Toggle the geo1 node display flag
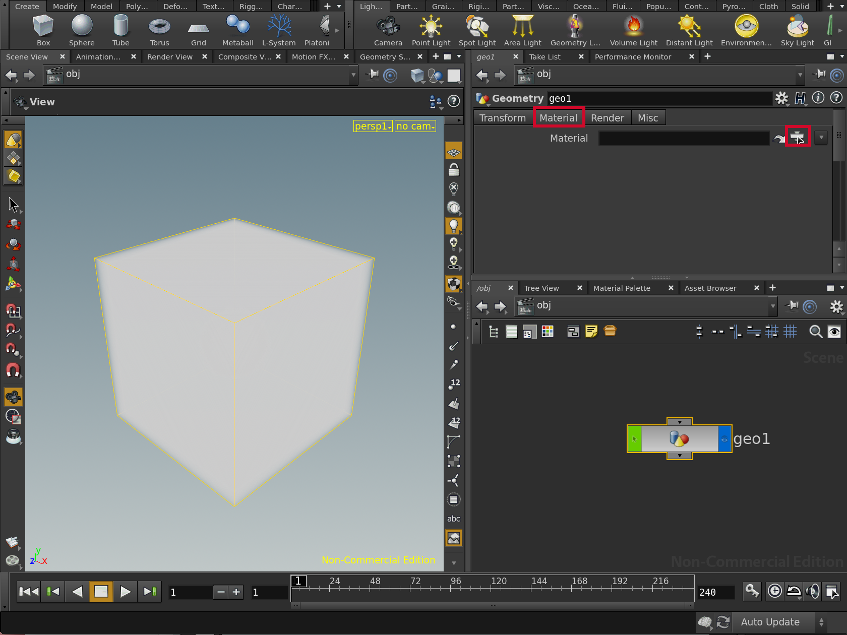Viewport: 847px width, 635px height. tap(724, 439)
